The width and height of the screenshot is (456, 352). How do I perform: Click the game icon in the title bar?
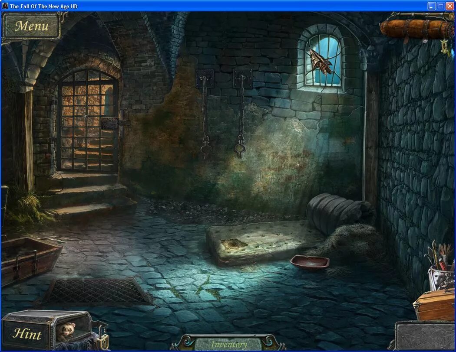point(5,6)
